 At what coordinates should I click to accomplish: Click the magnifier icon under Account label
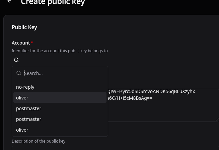pyautogui.click(x=16, y=60)
